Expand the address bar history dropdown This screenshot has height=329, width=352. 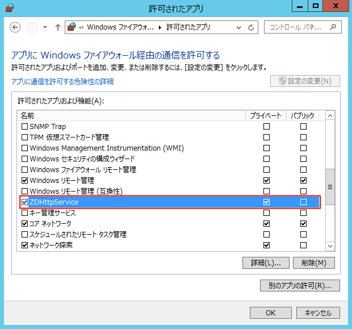coord(238,28)
